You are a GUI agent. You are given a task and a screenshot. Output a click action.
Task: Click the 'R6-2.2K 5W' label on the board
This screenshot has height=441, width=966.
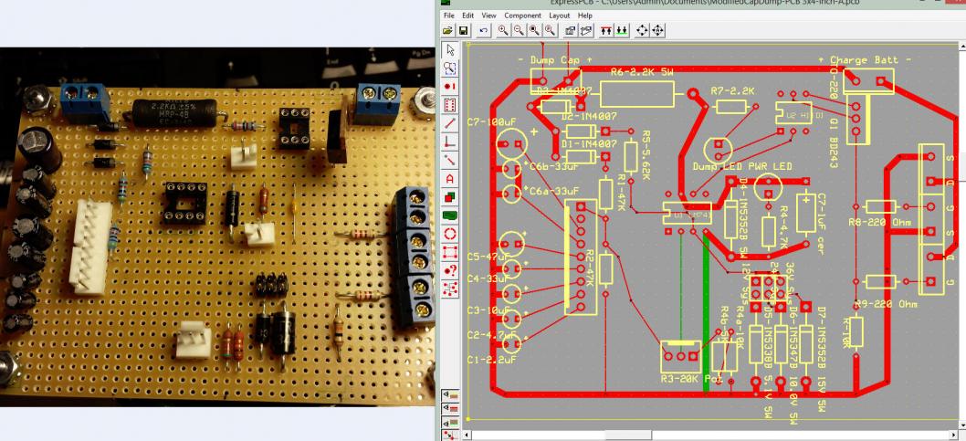coord(642,72)
